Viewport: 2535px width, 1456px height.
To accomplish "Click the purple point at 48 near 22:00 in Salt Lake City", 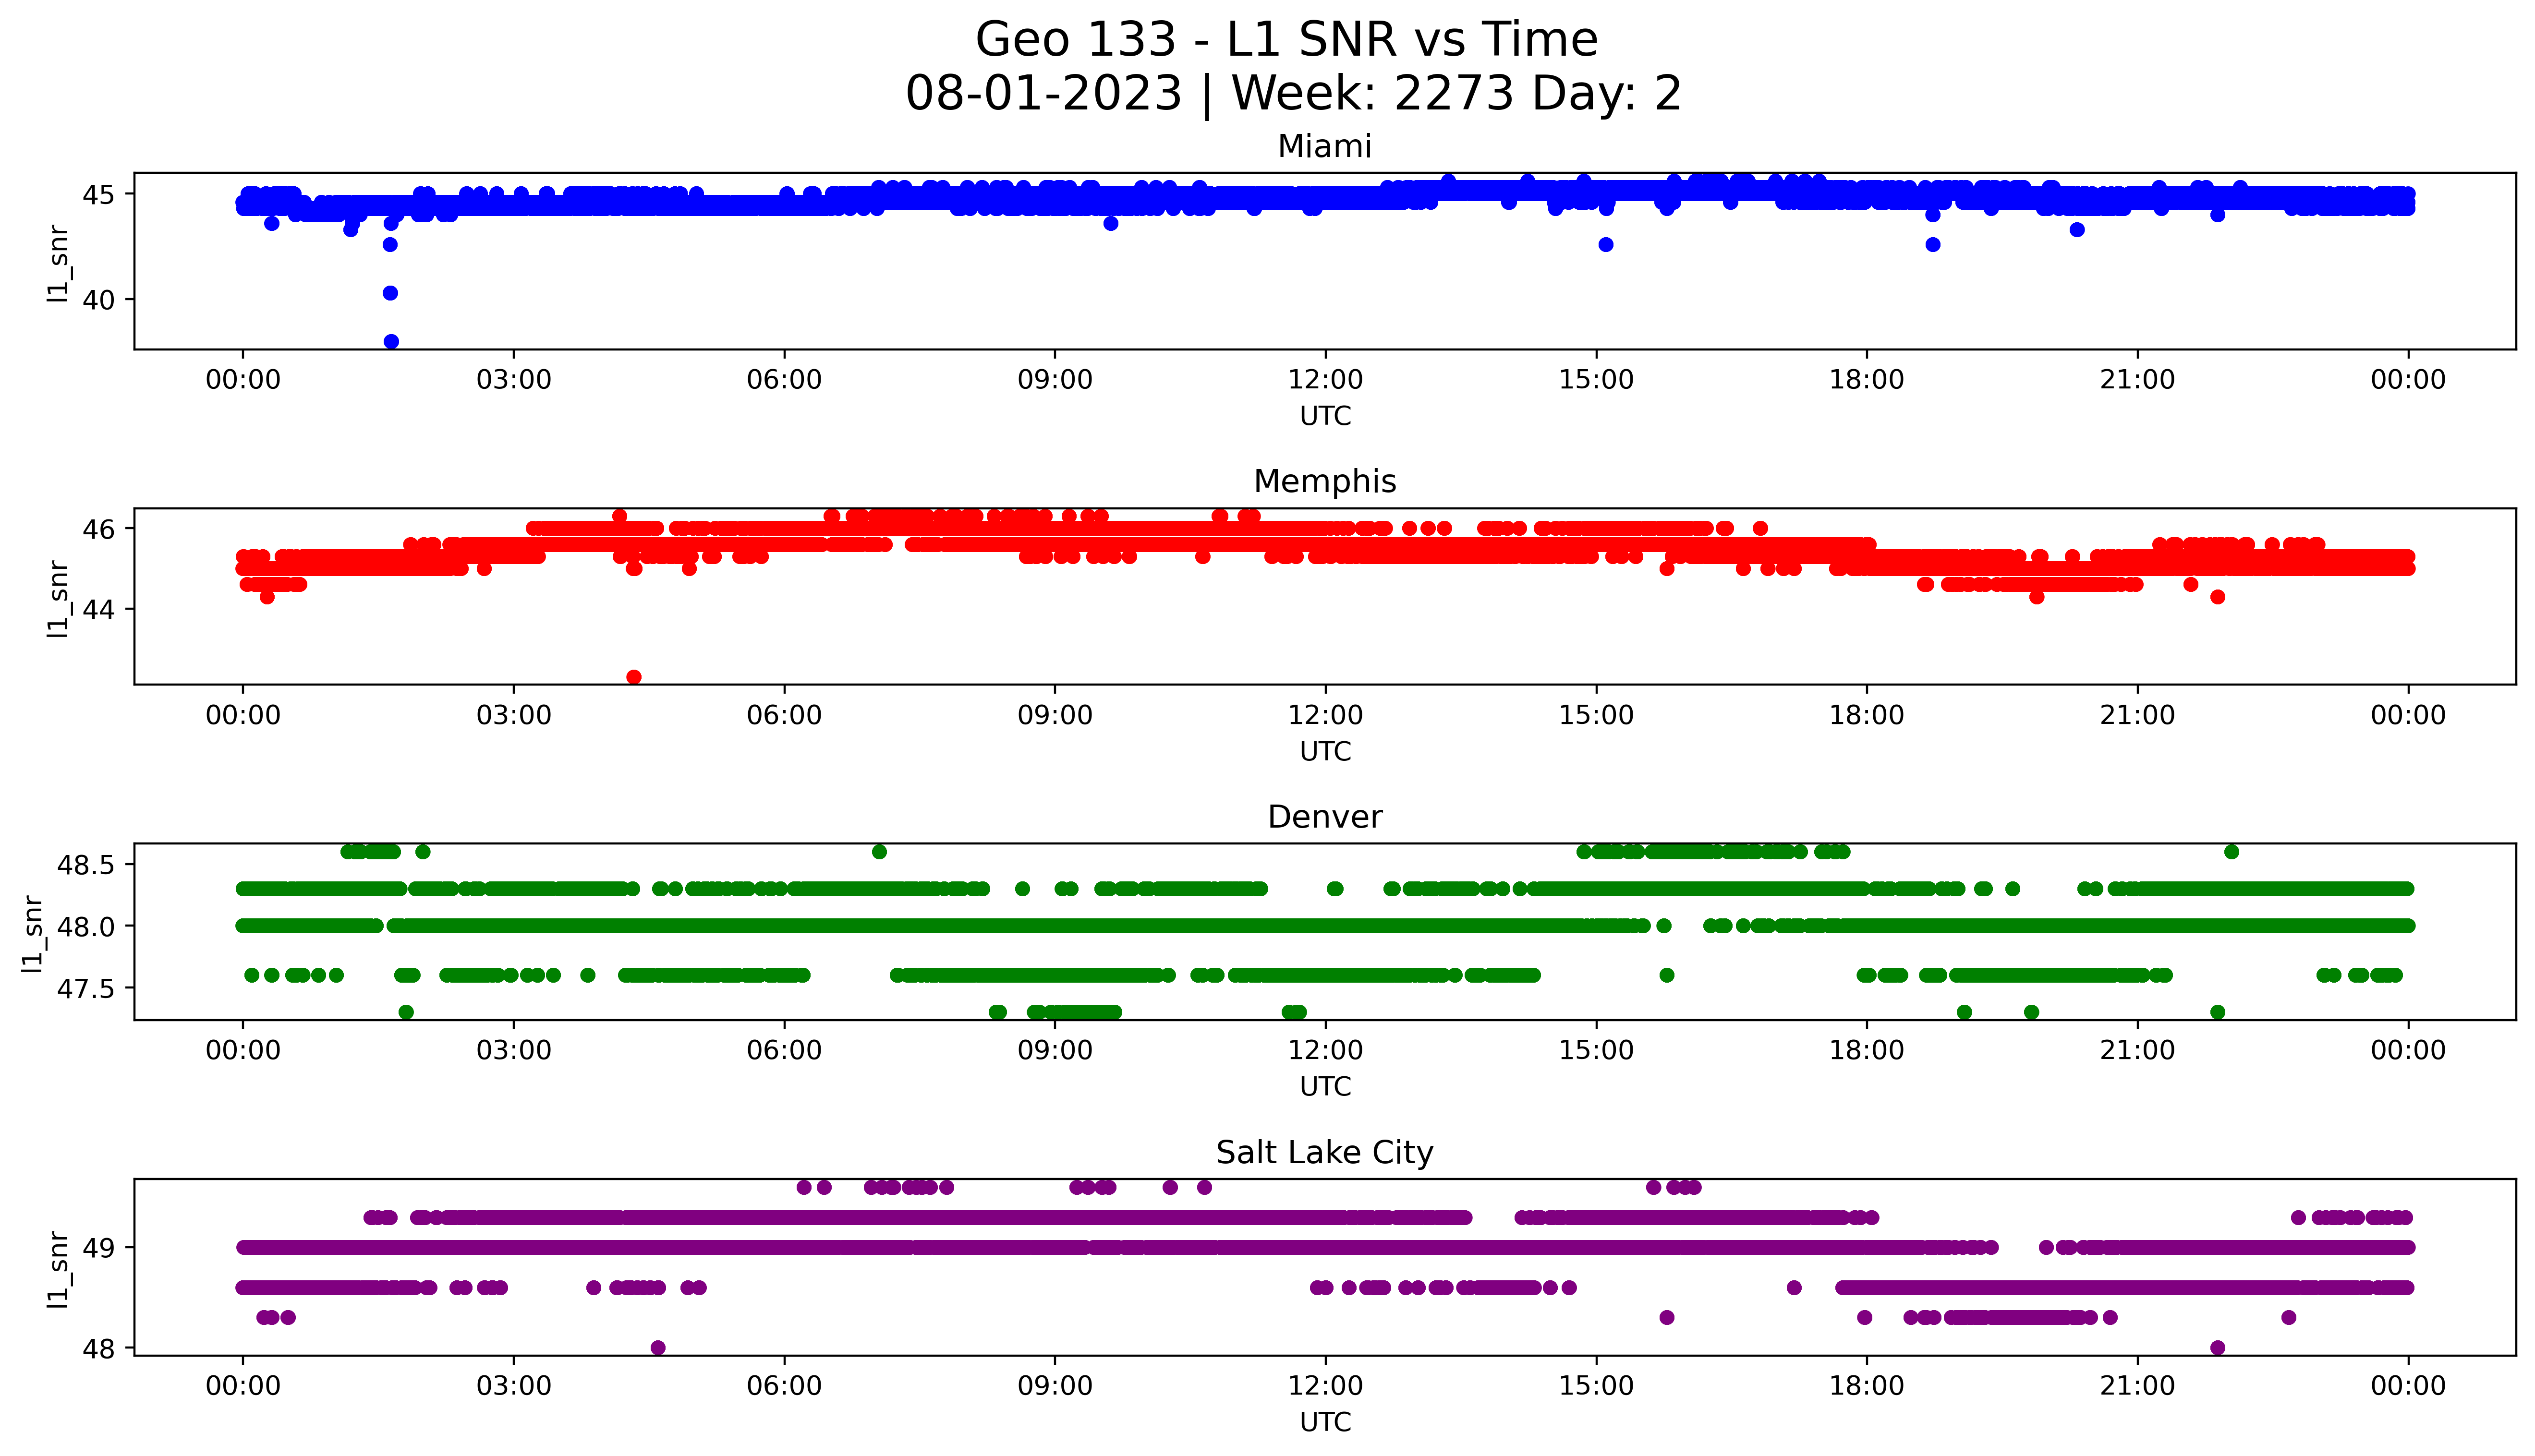I will [x=2217, y=1348].
